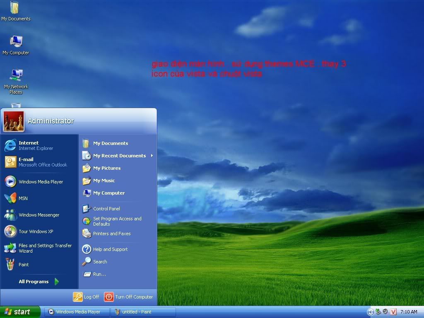Start Windows Media Player from Start menu list
The image size is (424, 318).
point(39,182)
